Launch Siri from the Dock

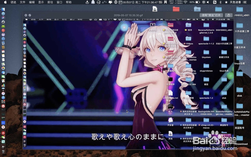(3, 18)
